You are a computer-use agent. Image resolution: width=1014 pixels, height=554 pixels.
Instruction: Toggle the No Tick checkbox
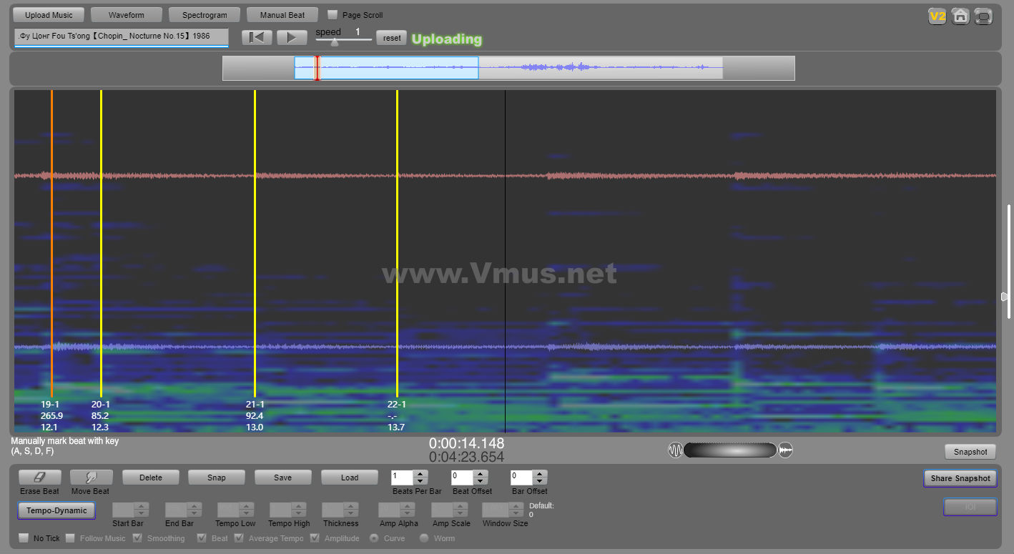pos(24,538)
